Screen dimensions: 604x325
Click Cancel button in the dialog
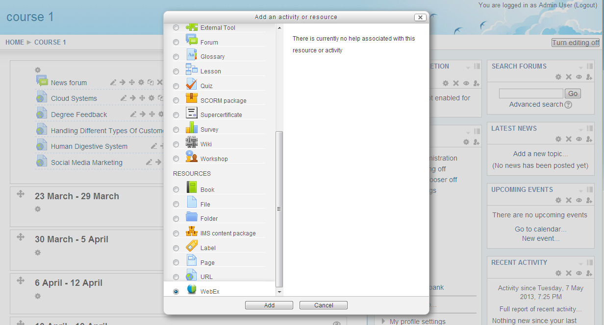(324, 305)
